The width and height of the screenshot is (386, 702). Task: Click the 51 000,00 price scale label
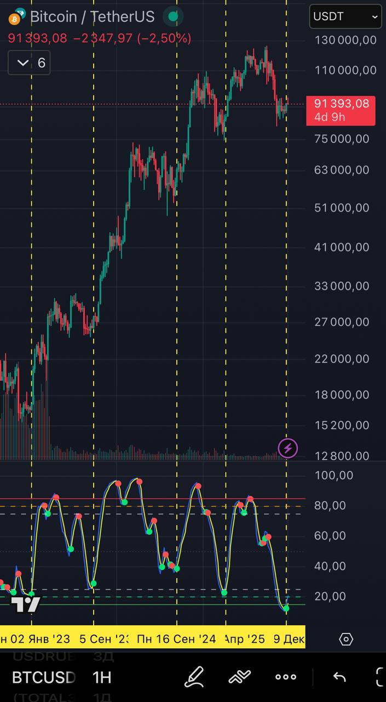click(x=342, y=207)
